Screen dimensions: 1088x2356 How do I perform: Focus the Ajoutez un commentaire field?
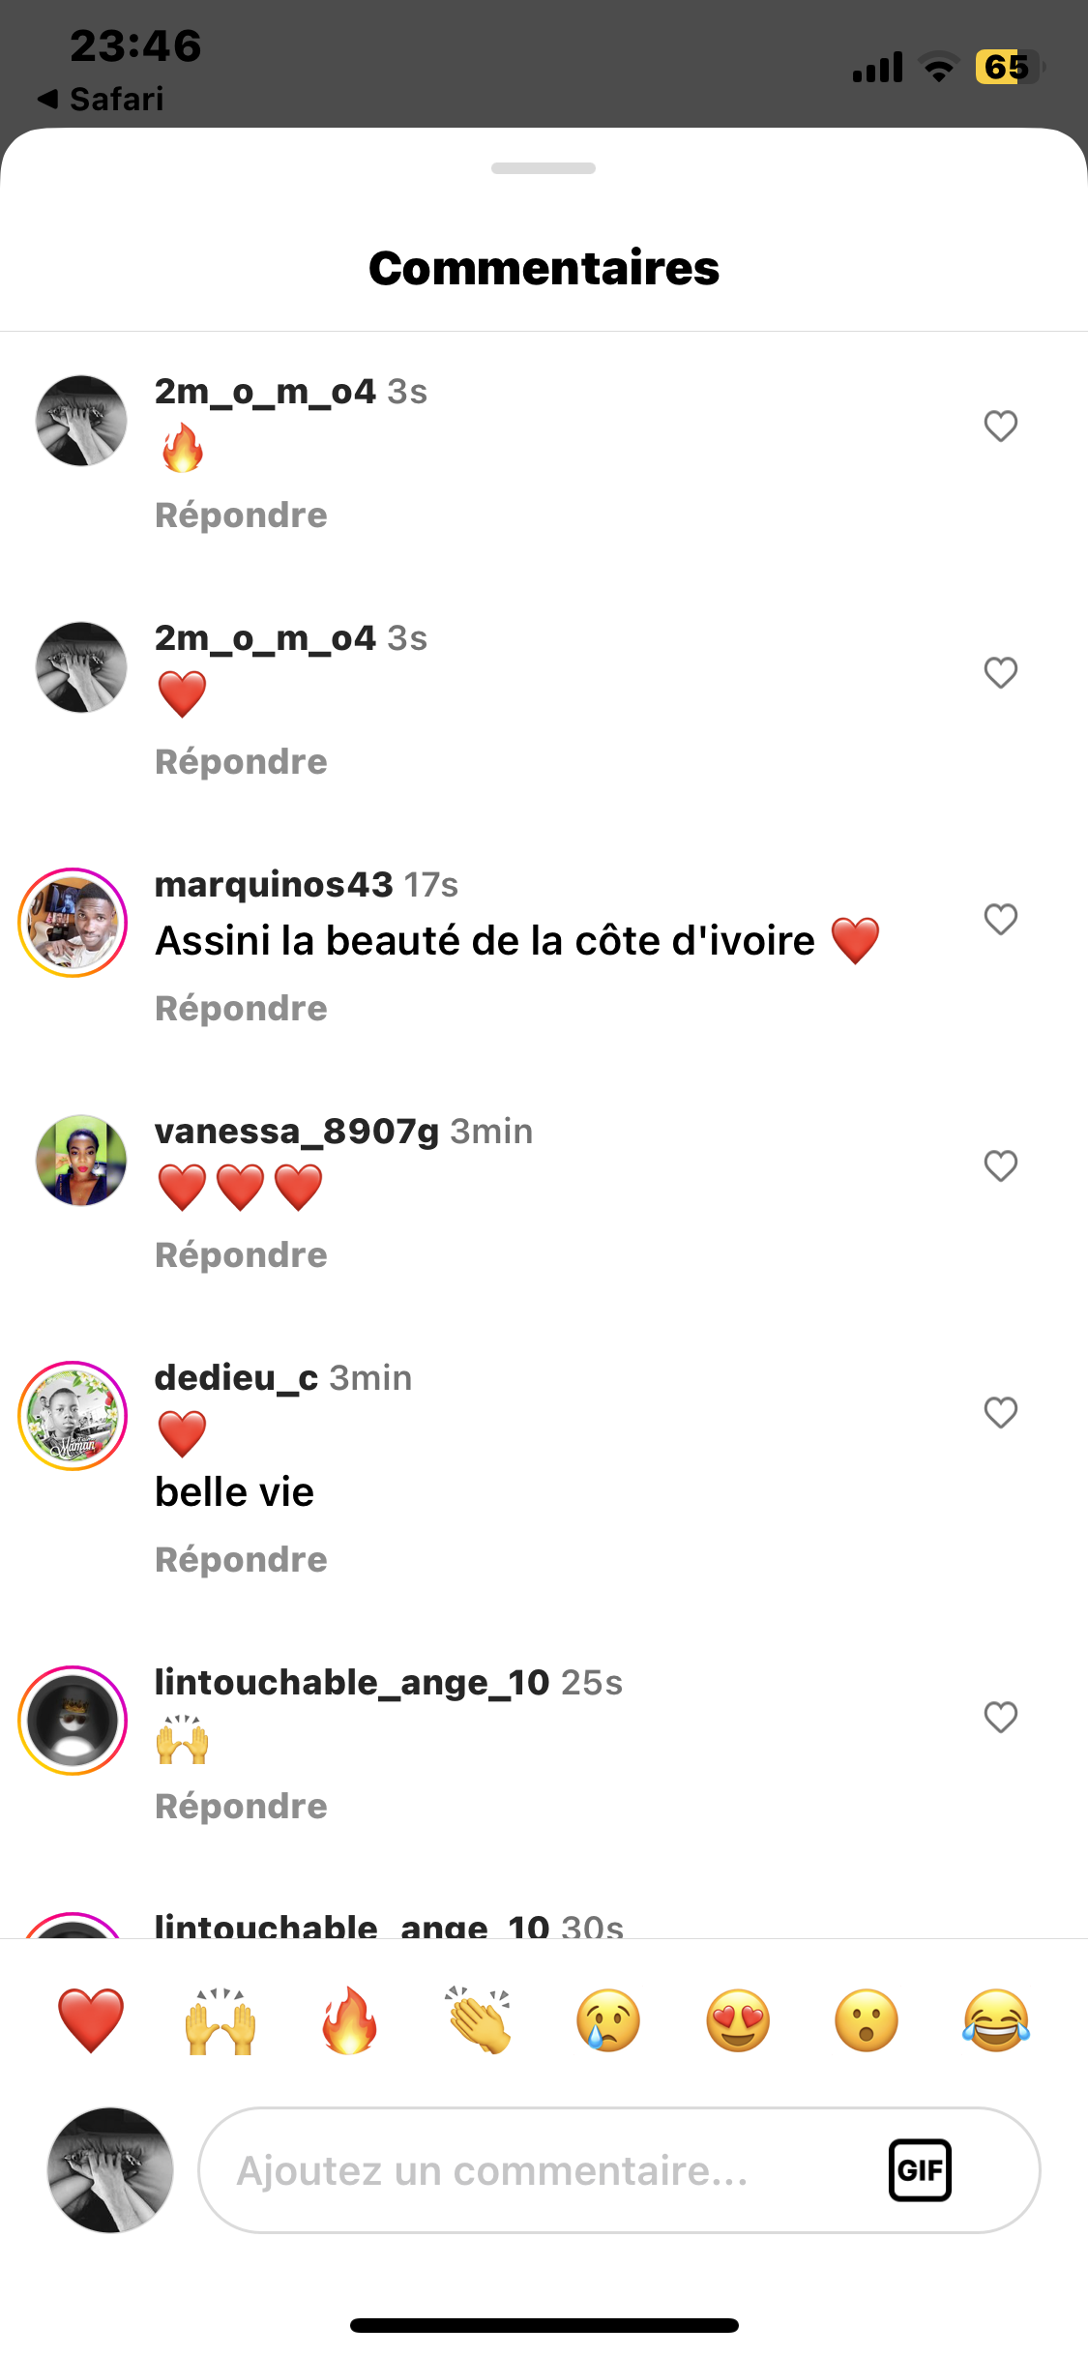point(619,2170)
